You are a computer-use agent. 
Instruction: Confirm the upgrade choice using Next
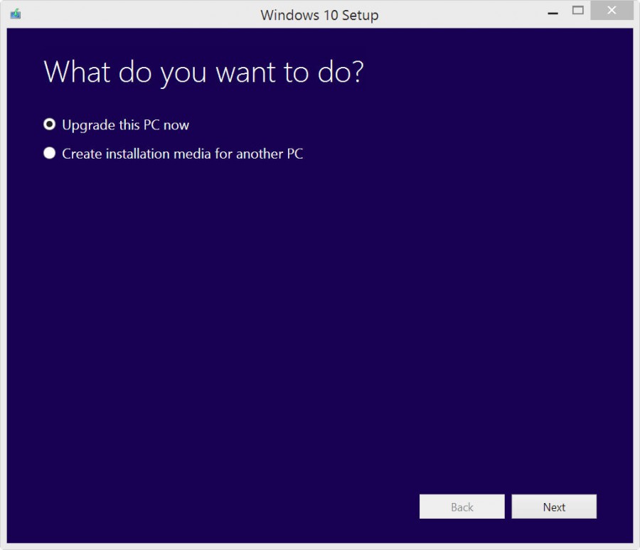pyautogui.click(x=554, y=507)
